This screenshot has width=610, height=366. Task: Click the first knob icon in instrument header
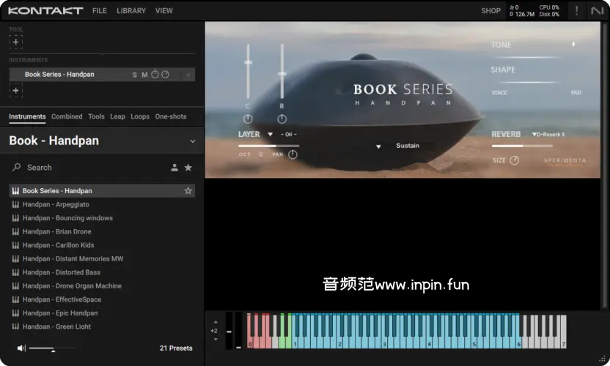(155, 74)
